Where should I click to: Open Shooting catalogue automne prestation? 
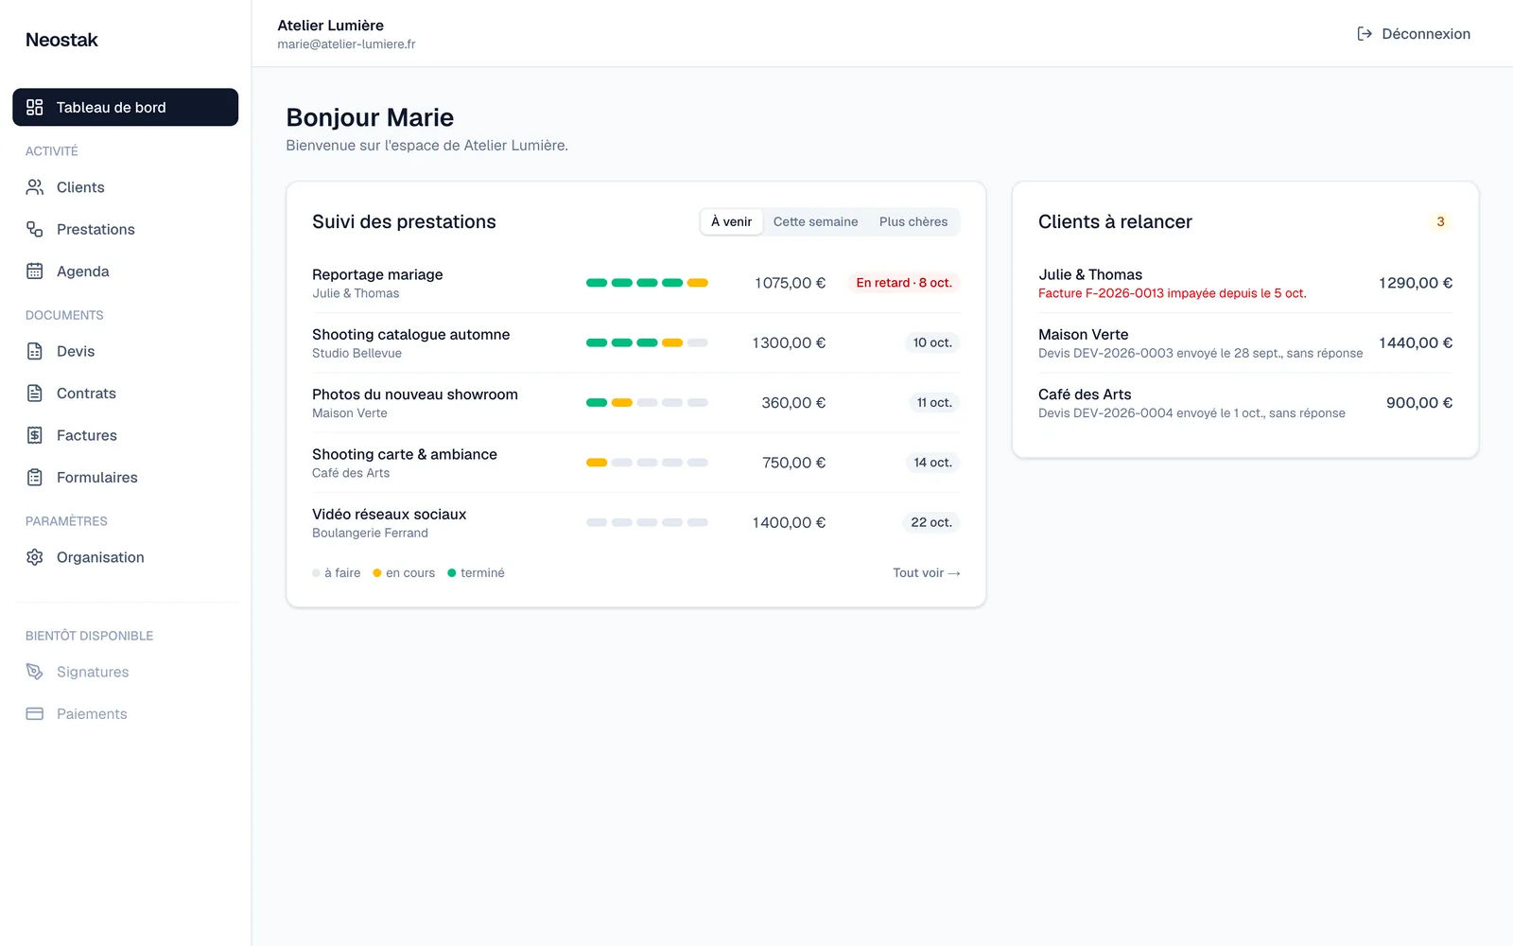click(635, 343)
